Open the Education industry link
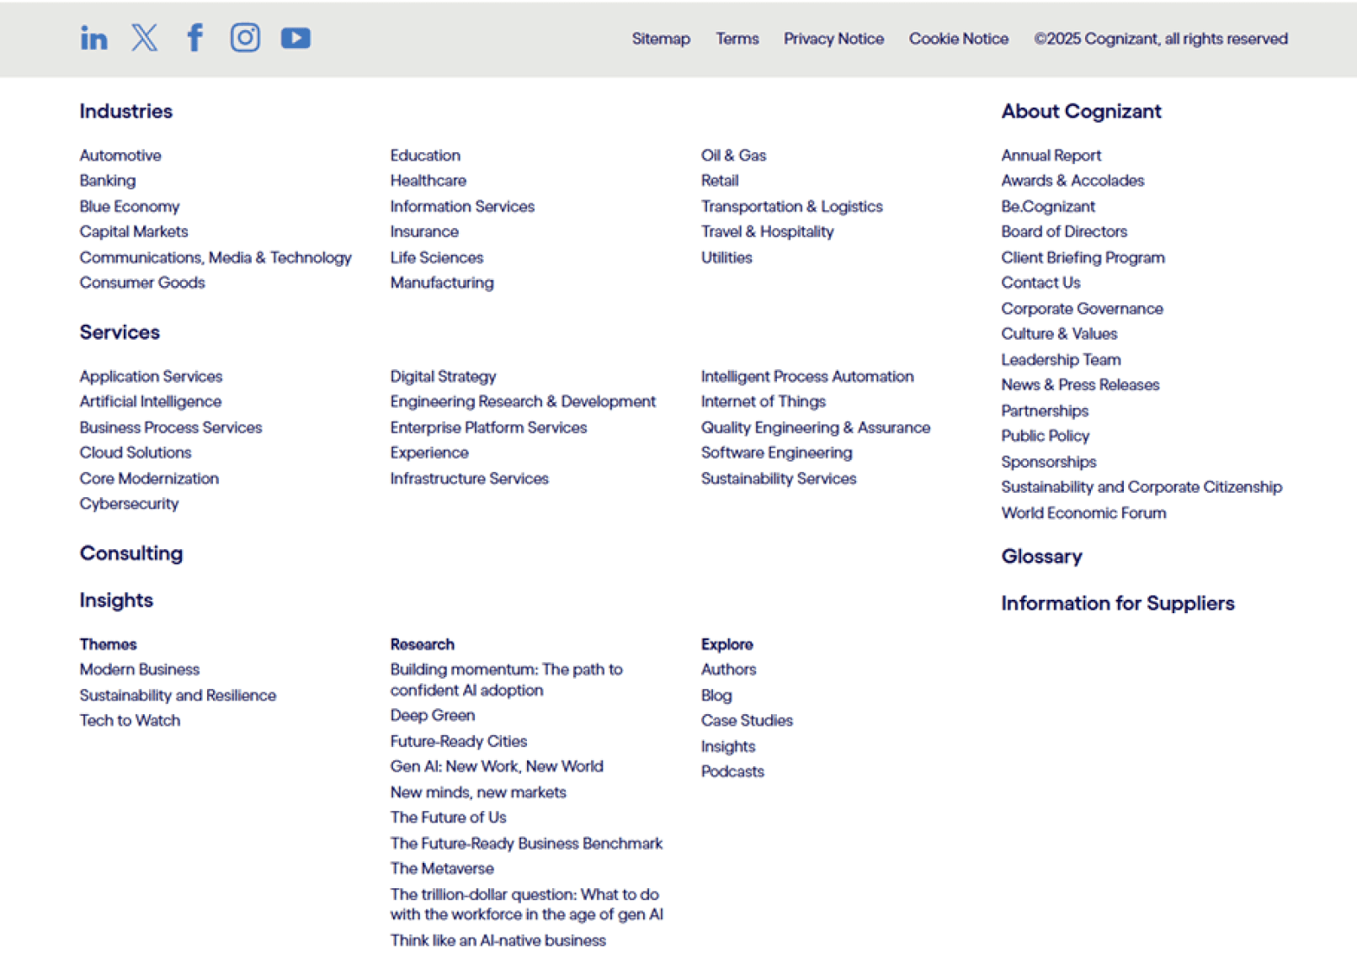This screenshot has height=969, width=1357. (425, 156)
